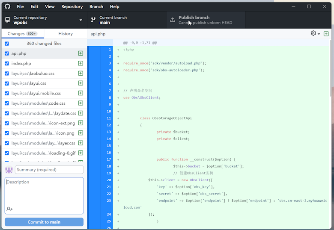Image resolution: width=334 pixels, height=230 pixels.
Task: Open the dropdown arrow next to gear
Action: pos(319,34)
